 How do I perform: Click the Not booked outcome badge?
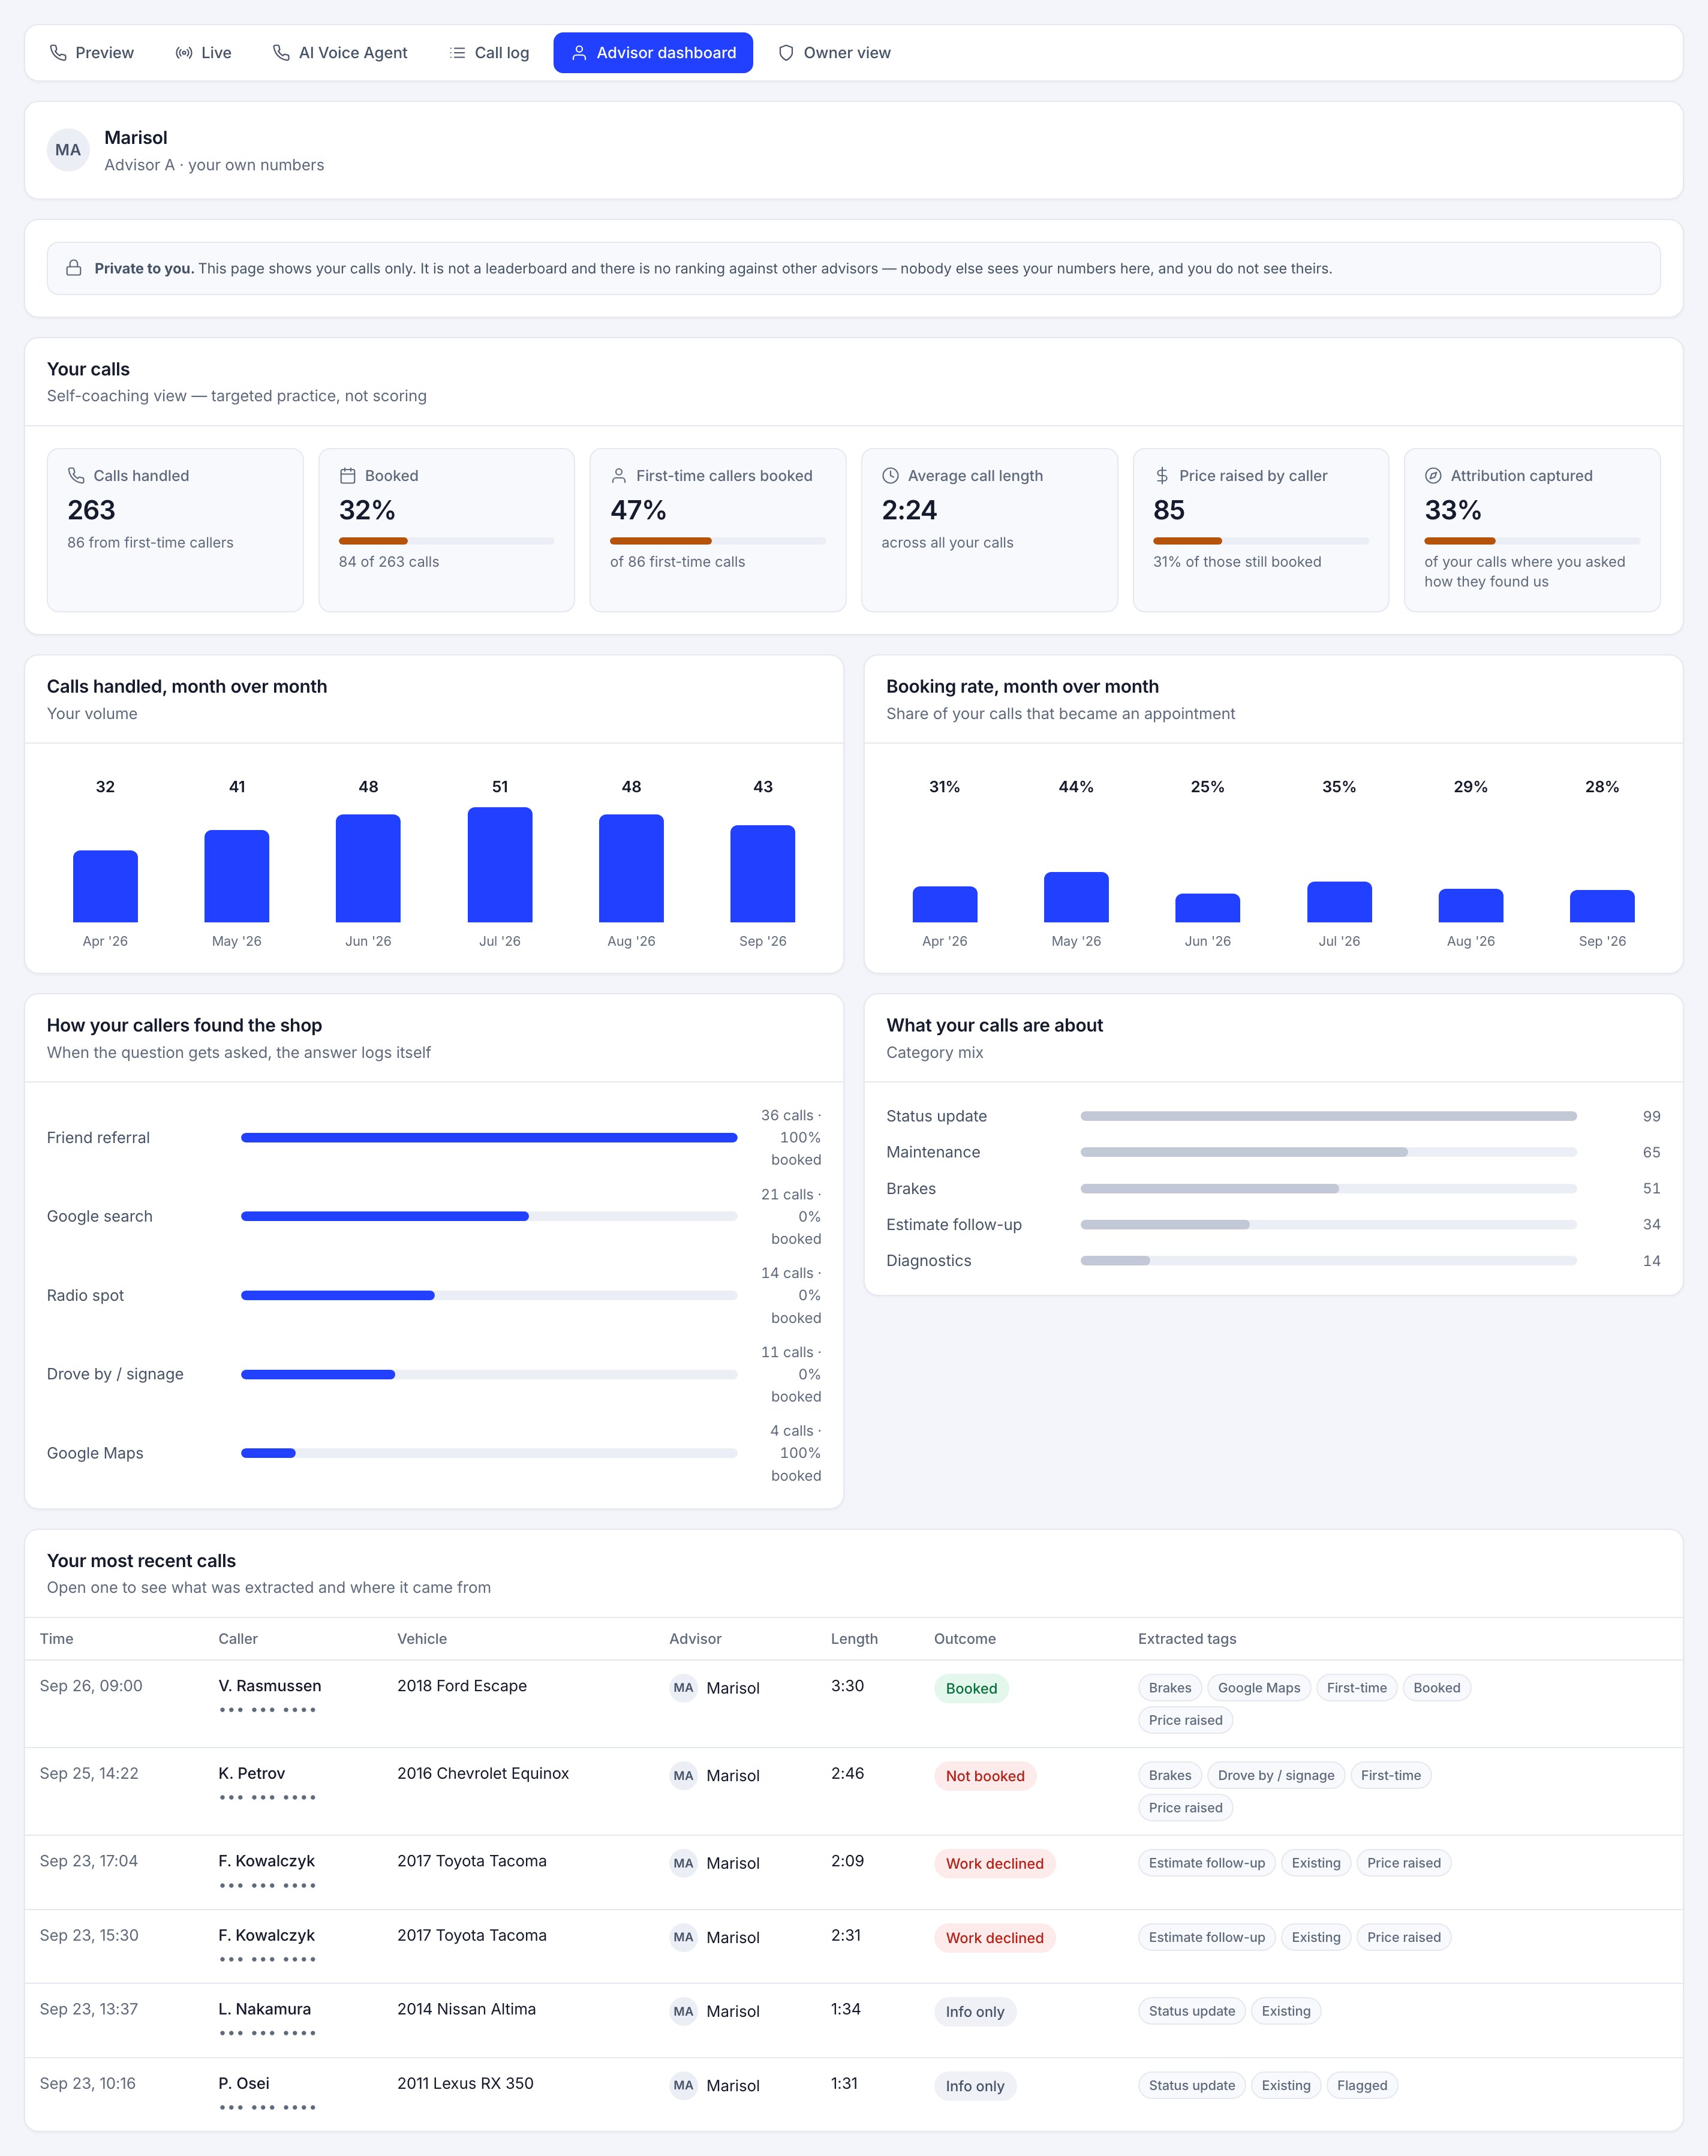pos(985,1776)
